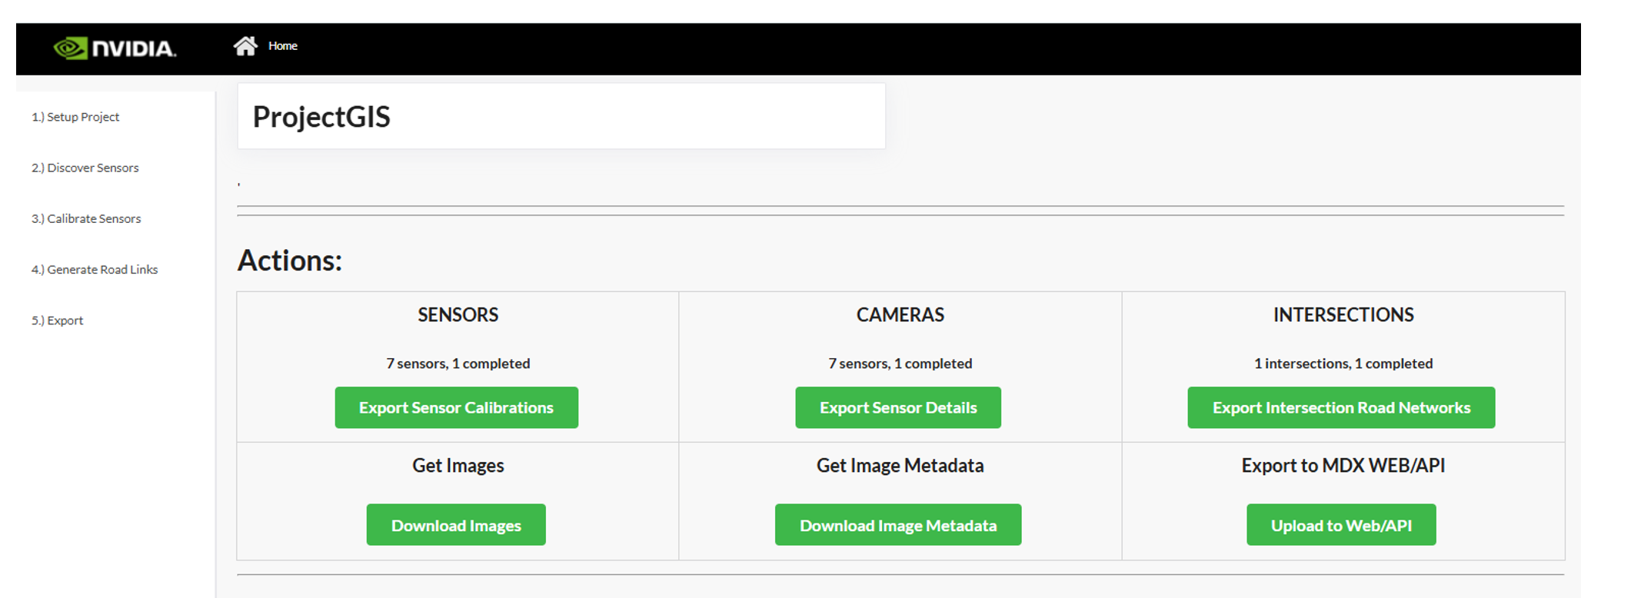1631x598 pixels.
Task: Click the NVIDIA logo
Action: 115,48
